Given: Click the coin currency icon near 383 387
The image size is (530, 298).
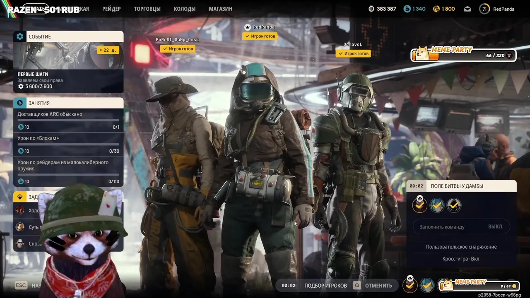Looking at the screenshot, I should point(371,9).
